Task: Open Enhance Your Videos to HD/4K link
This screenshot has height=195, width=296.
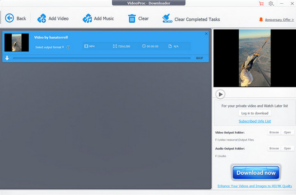Action: 255,186
